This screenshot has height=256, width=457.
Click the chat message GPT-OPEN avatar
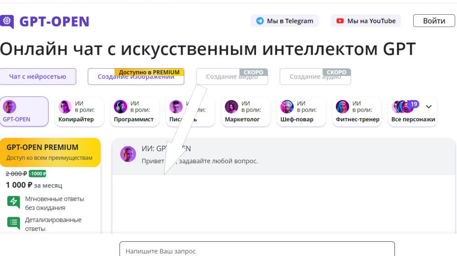click(x=128, y=154)
